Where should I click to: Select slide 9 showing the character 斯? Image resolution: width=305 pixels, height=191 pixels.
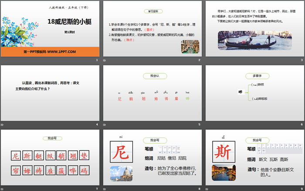(255, 157)
